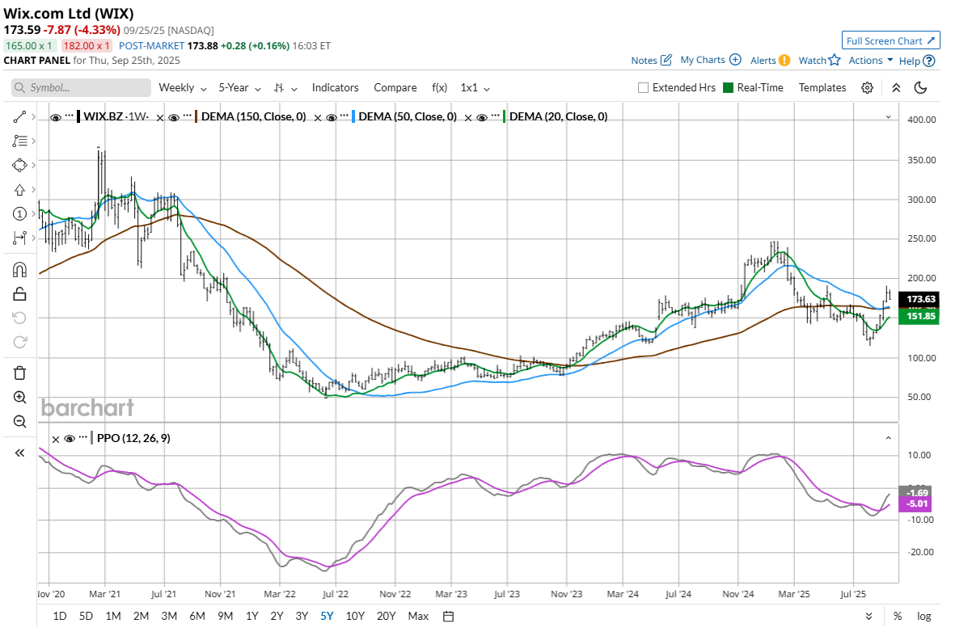Screen dimensions: 972x632
Task: Click DEMA (150) brown color swatch
Action: tap(197, 116)
